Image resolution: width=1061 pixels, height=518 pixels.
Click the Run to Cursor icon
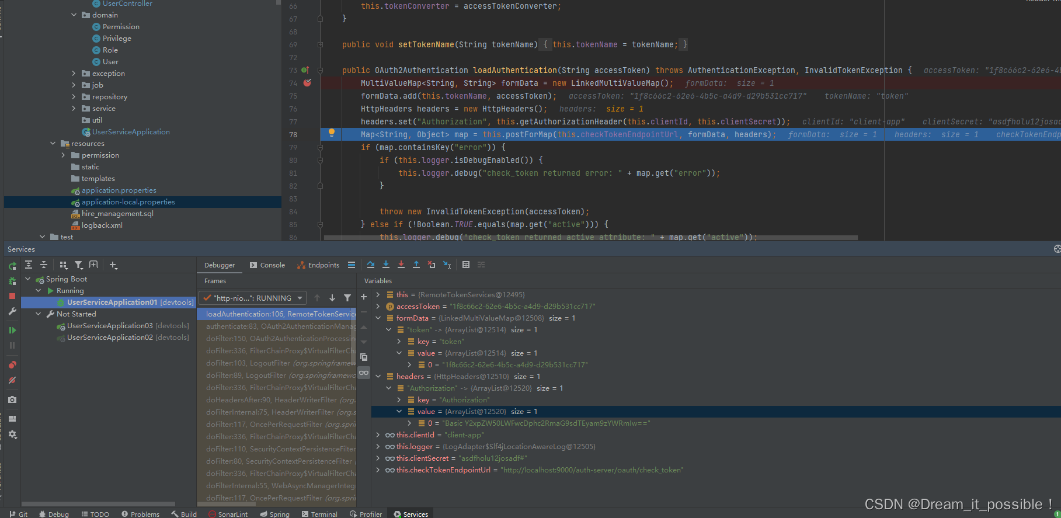click(447, 265)
